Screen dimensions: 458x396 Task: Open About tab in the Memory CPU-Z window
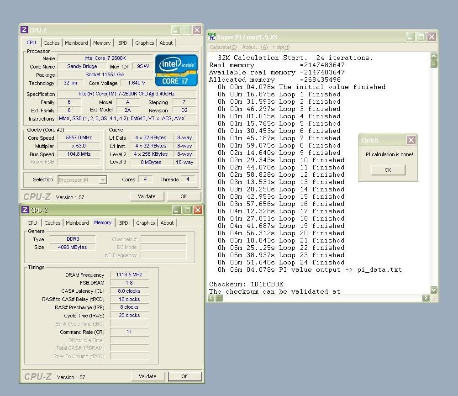[167, 223]
